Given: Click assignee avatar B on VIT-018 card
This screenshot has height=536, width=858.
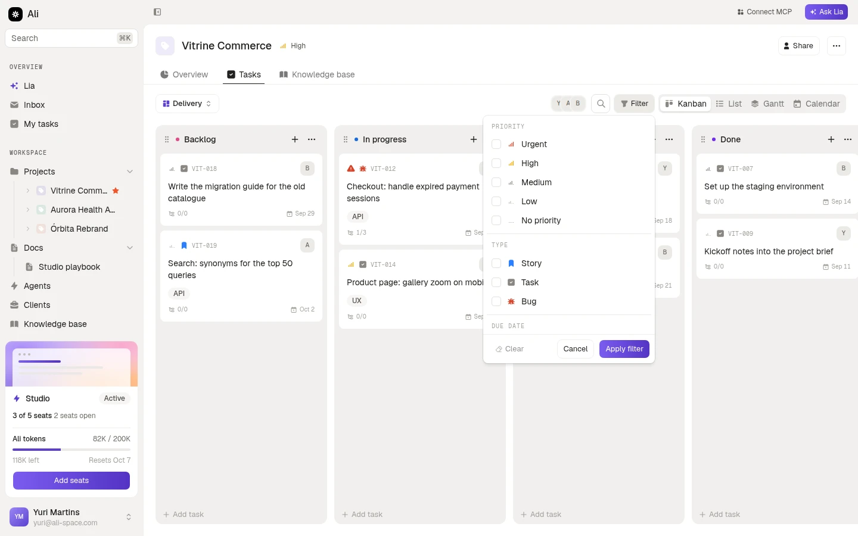Looking at the screenshot, I should pyautogui.click(x=307, y=169).
